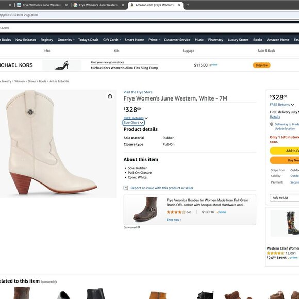Open the Prime dropdown in navigation

coord(154,40)
